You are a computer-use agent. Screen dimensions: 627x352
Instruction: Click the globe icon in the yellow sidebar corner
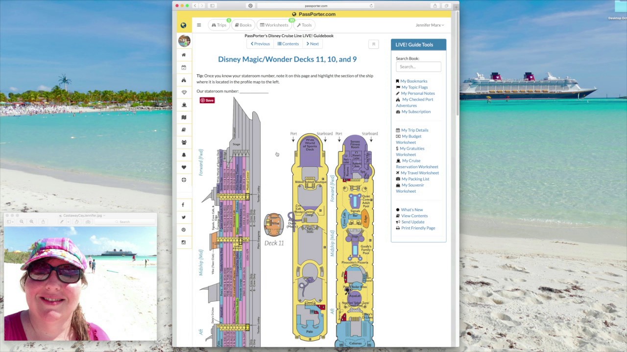(x=183, y=25)
